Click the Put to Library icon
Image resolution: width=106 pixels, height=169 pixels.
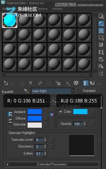pyautogui.click(x=58, y=83)
